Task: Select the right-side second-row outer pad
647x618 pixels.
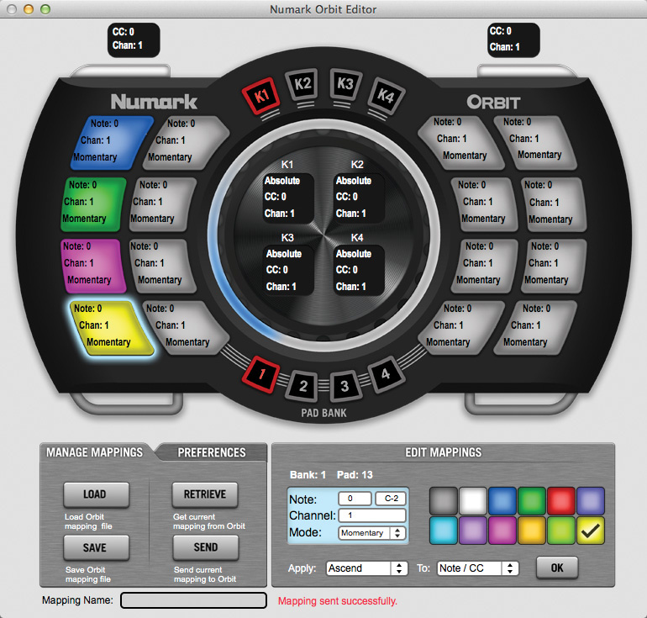Action: pos(554,204)
